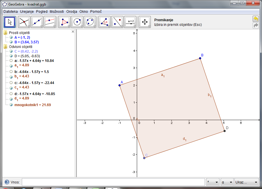
Task: Hide point A using its visibility bullet
Action: pos(11,38)
